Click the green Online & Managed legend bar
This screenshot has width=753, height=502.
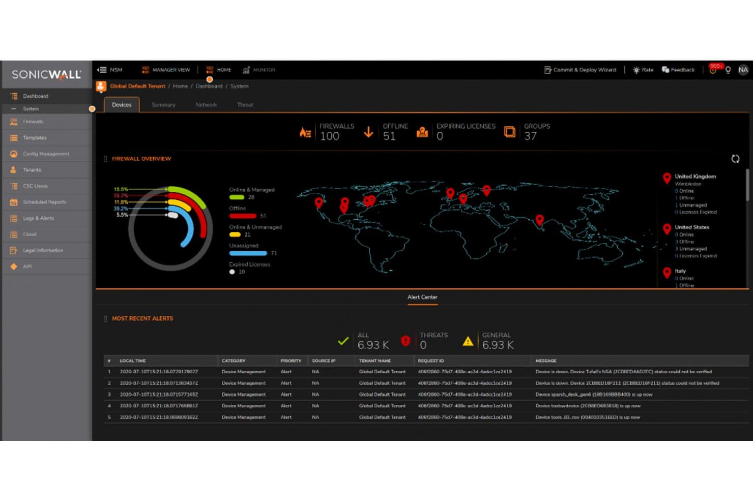[237, 197]
